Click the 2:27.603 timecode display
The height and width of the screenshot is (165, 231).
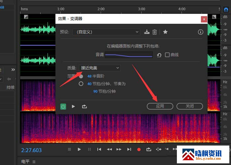pyautogui.click(x=31, y=150)
